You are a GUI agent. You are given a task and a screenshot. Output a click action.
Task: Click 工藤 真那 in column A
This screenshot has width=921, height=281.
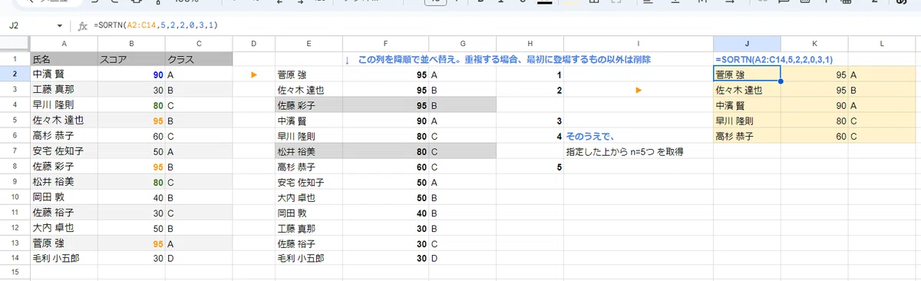click(x=64, y=90)
